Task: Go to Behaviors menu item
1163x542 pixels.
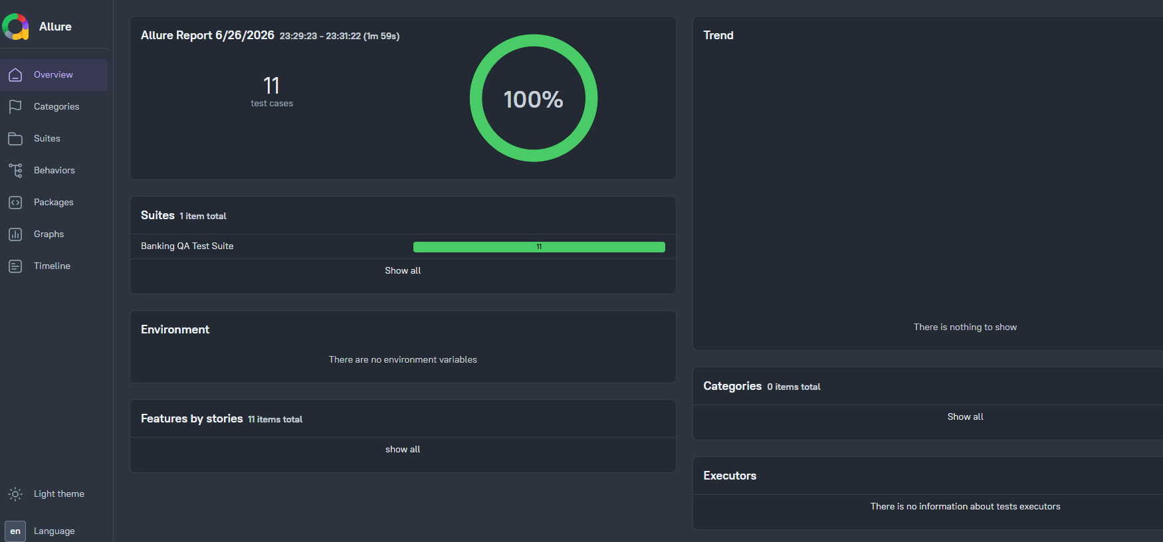Action: click(x=54, y=171)
